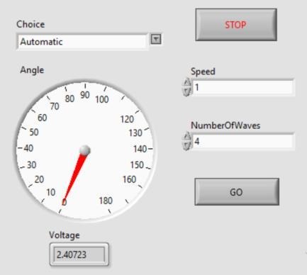307x275 pixels.
Task: Click the NumberOfWaves input field
Action: pyautogui.click(x=242, y=141)
